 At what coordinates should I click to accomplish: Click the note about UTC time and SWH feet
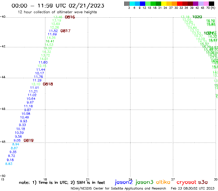tap(62, 182)
